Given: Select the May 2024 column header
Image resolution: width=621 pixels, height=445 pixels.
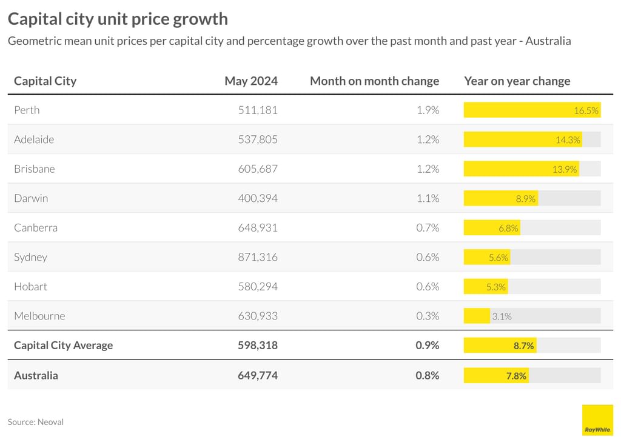Looking at the screenshot, I should coord(251,81).
